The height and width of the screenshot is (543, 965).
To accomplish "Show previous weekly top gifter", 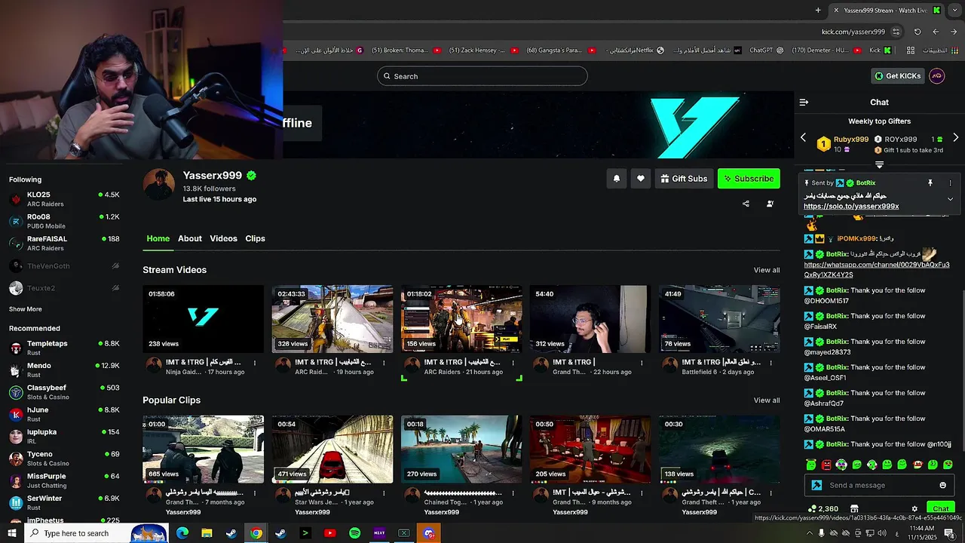I will point(803,138).
